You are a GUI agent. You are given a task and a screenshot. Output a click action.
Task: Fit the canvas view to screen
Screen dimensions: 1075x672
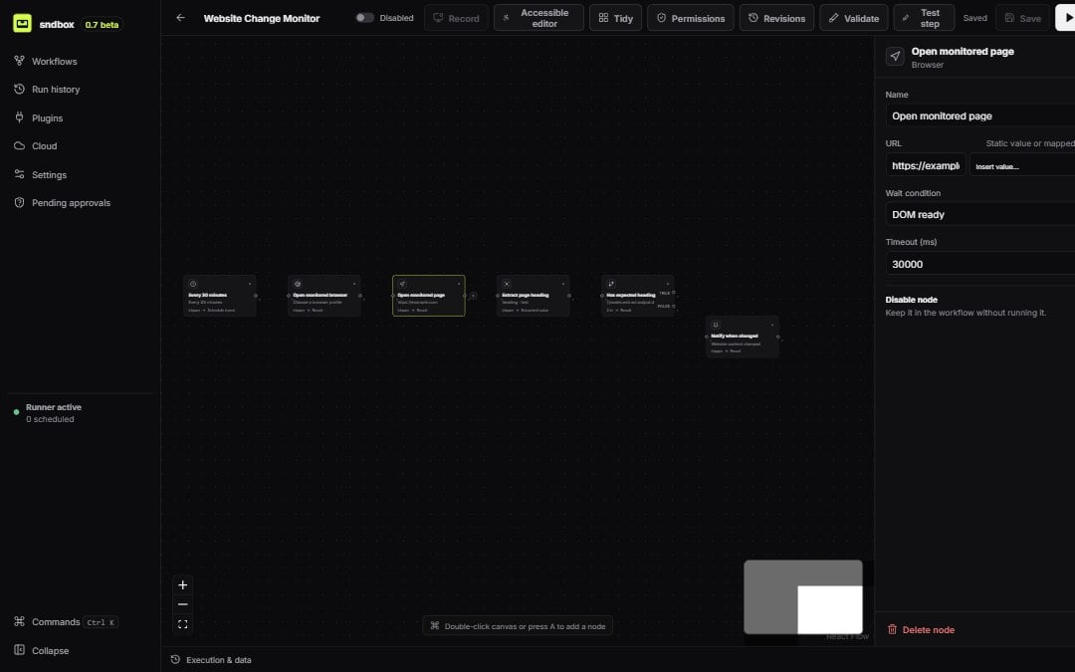click(182, 624)
